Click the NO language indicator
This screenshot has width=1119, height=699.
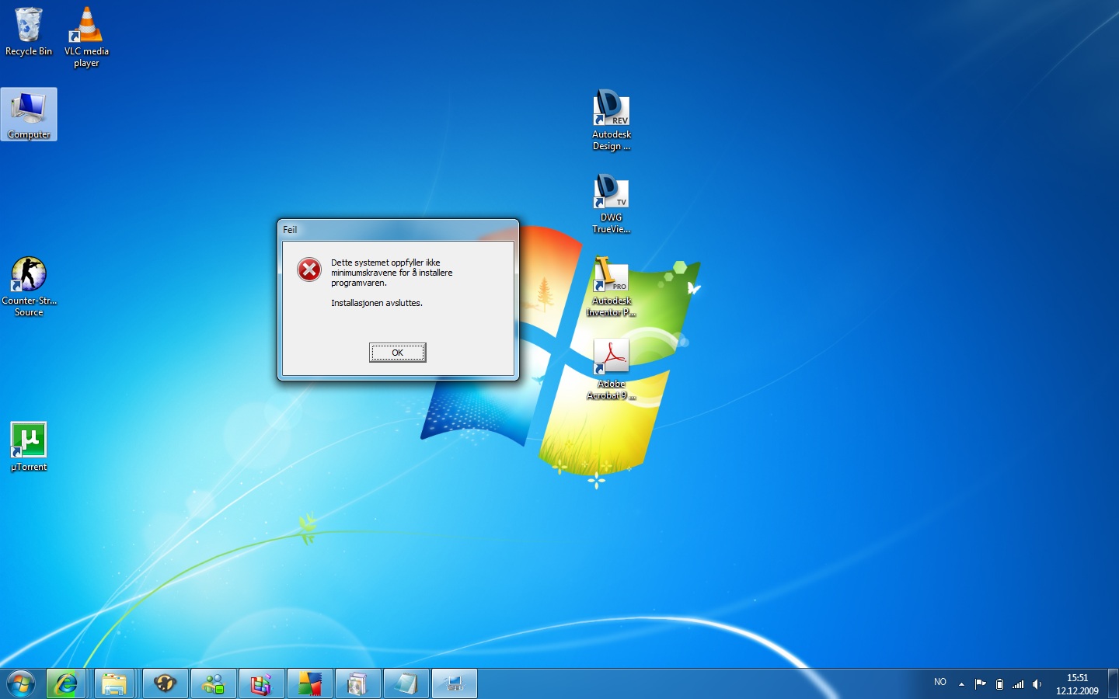[940, 682]
